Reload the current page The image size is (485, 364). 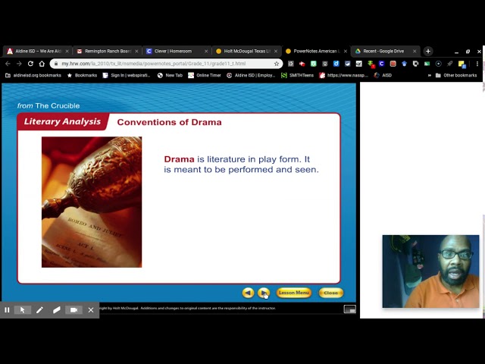[x=30, y=64]
